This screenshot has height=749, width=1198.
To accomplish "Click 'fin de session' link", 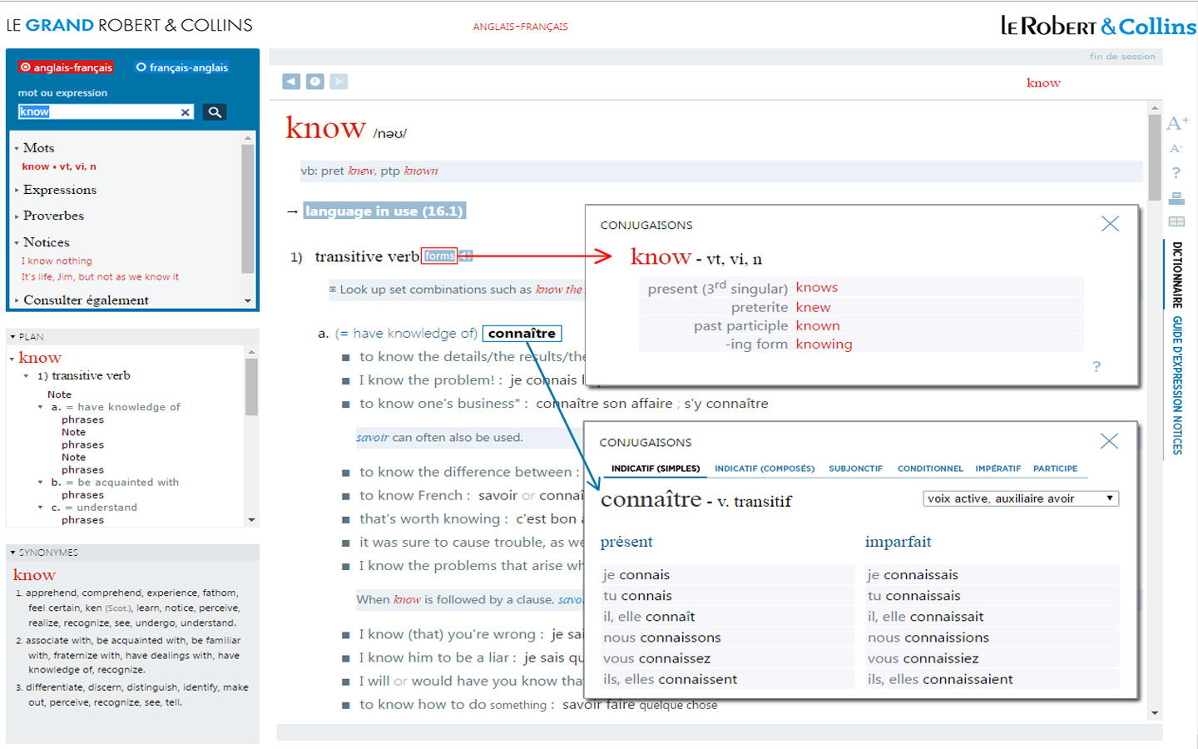I will point(1122,57).
